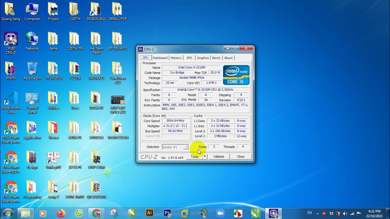The height and width of the screenshot is (219, 390).
Task: Show hidden system tray icons arrow
Action: tap(317, 214)
